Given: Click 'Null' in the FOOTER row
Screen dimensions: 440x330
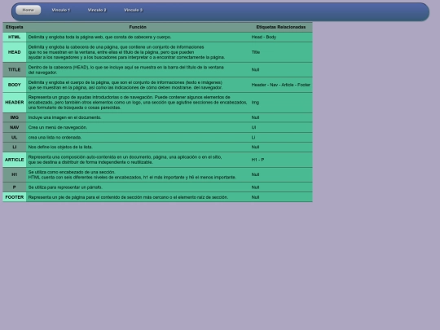Looking at the screenshot, I should (255, 197).
